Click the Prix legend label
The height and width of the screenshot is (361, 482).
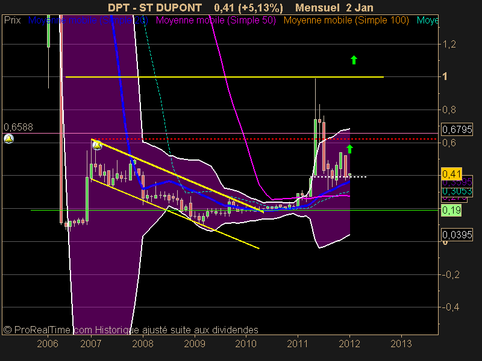point(12,20)
